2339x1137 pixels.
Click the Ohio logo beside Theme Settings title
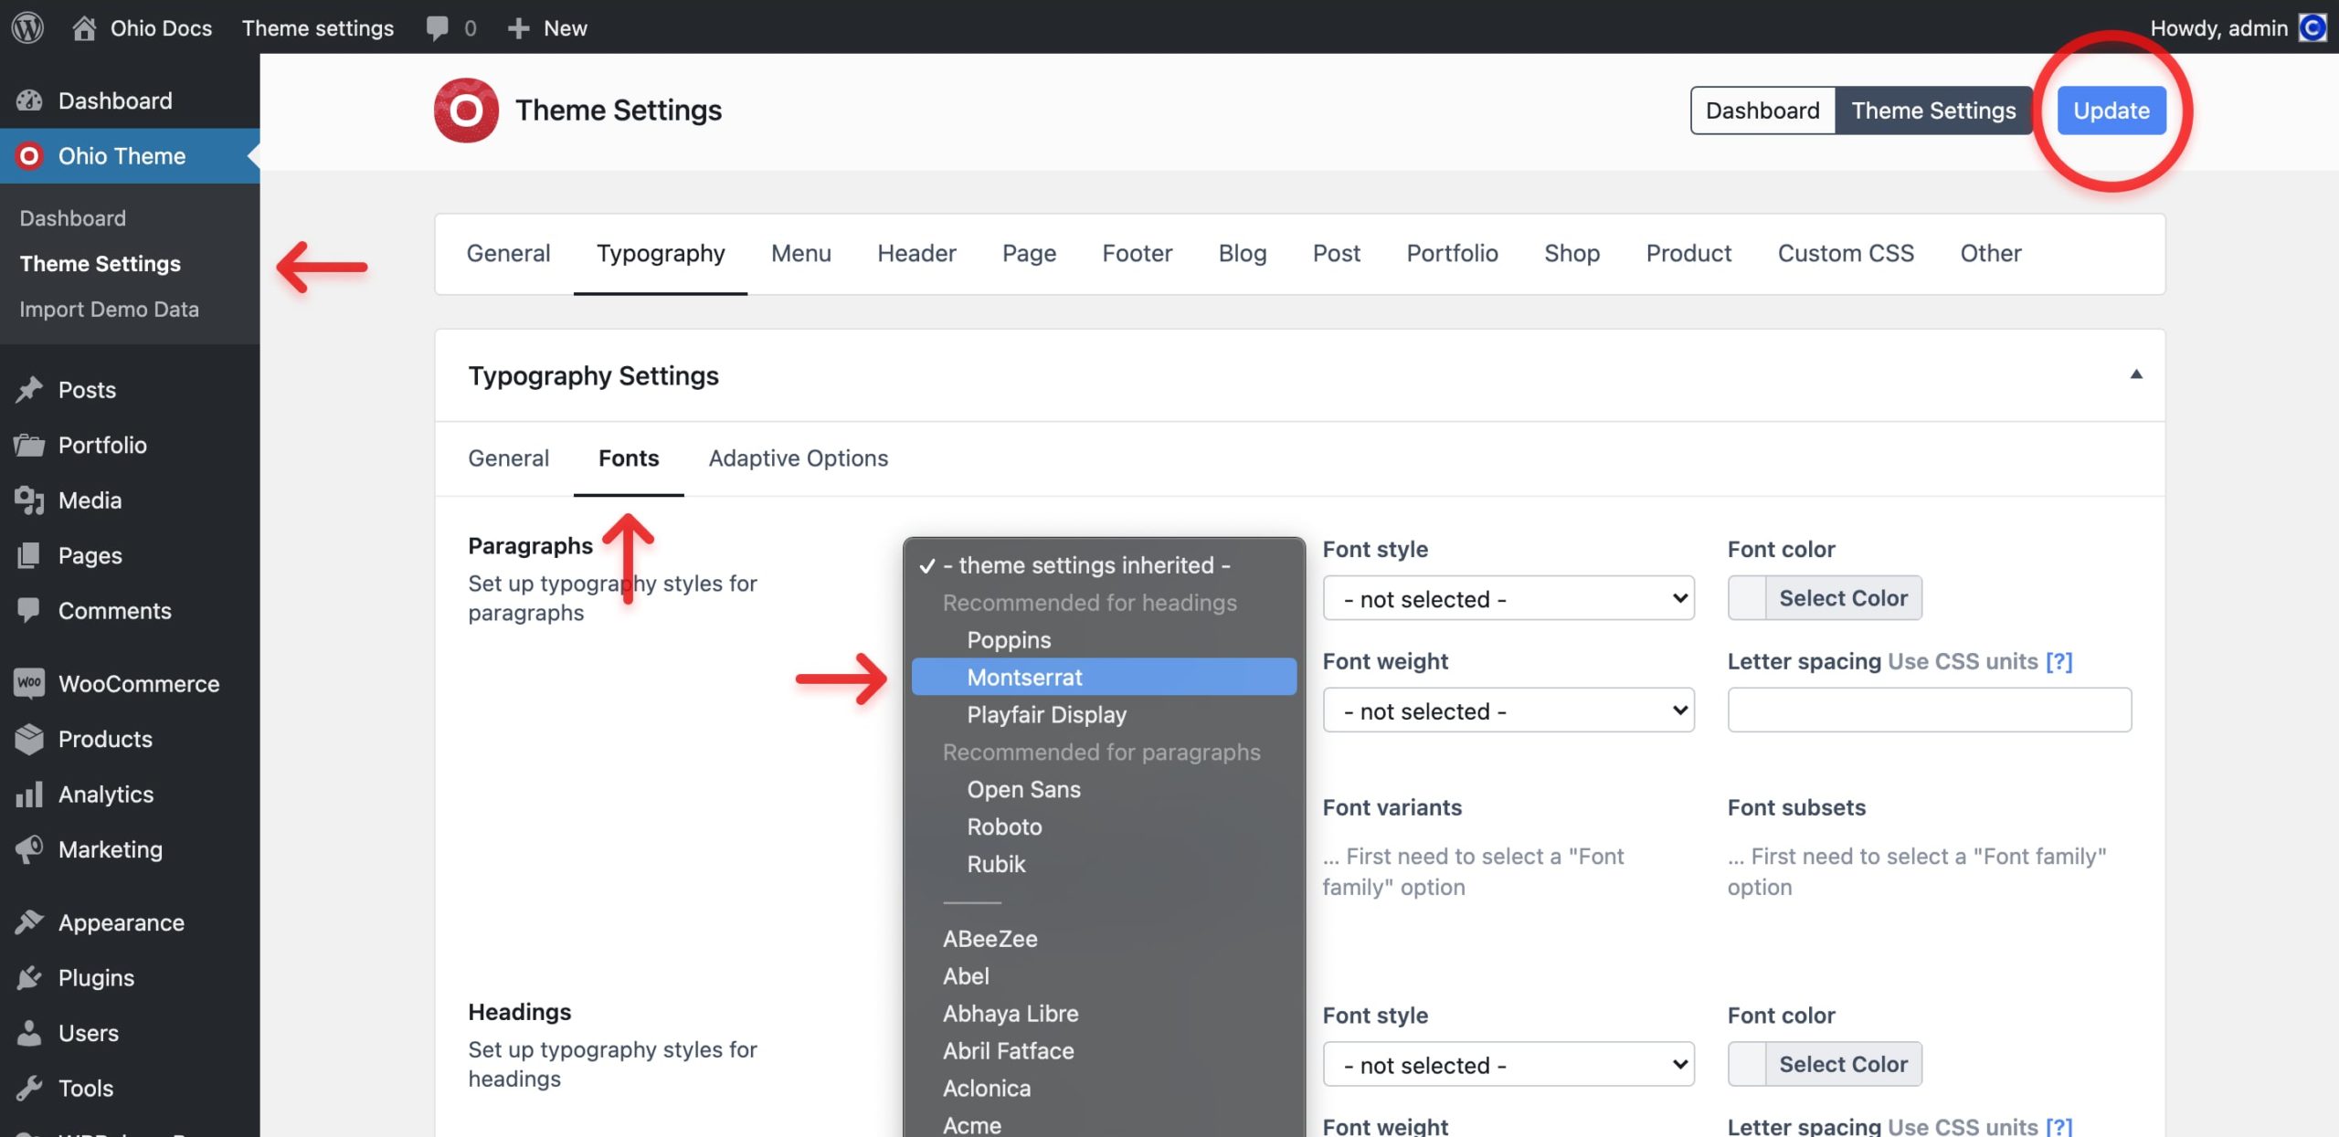(x=466, y=111)
